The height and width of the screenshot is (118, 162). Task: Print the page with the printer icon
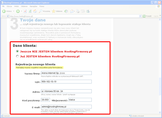78,11
